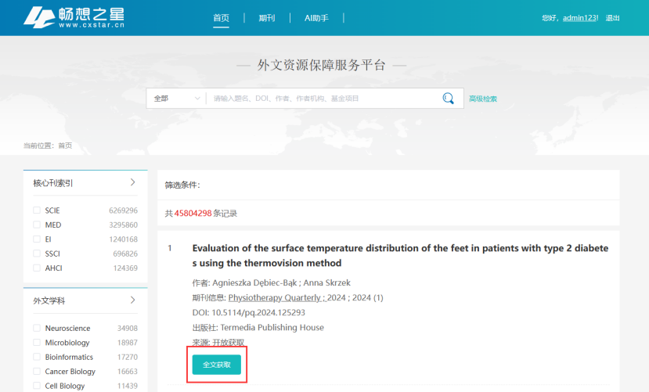Click the 全文获取 button

click(x=217, y=365)
